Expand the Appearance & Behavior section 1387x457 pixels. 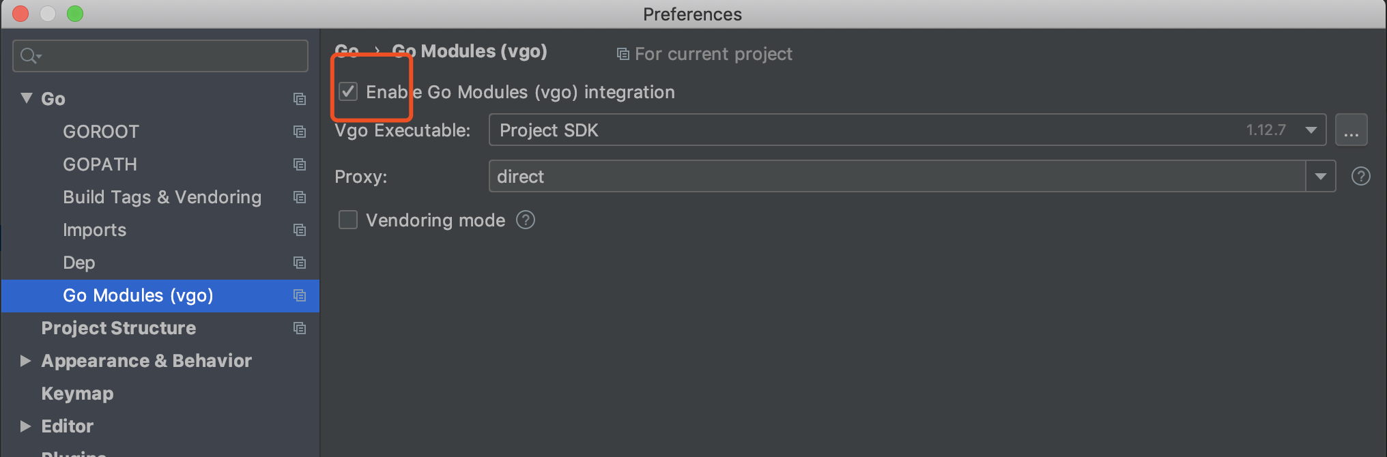pyautogui.click(x=25, y=361)
